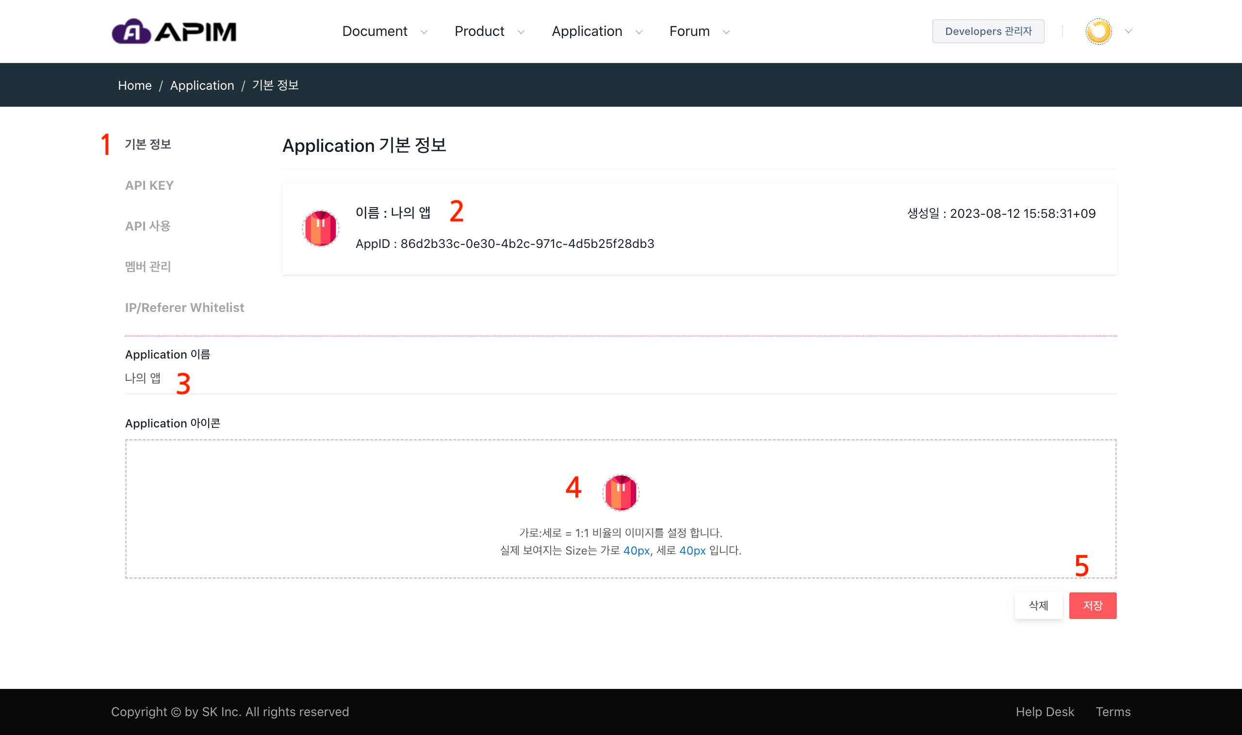
Task: Select the 기본 정보 sidebar item
Action: 147,144
